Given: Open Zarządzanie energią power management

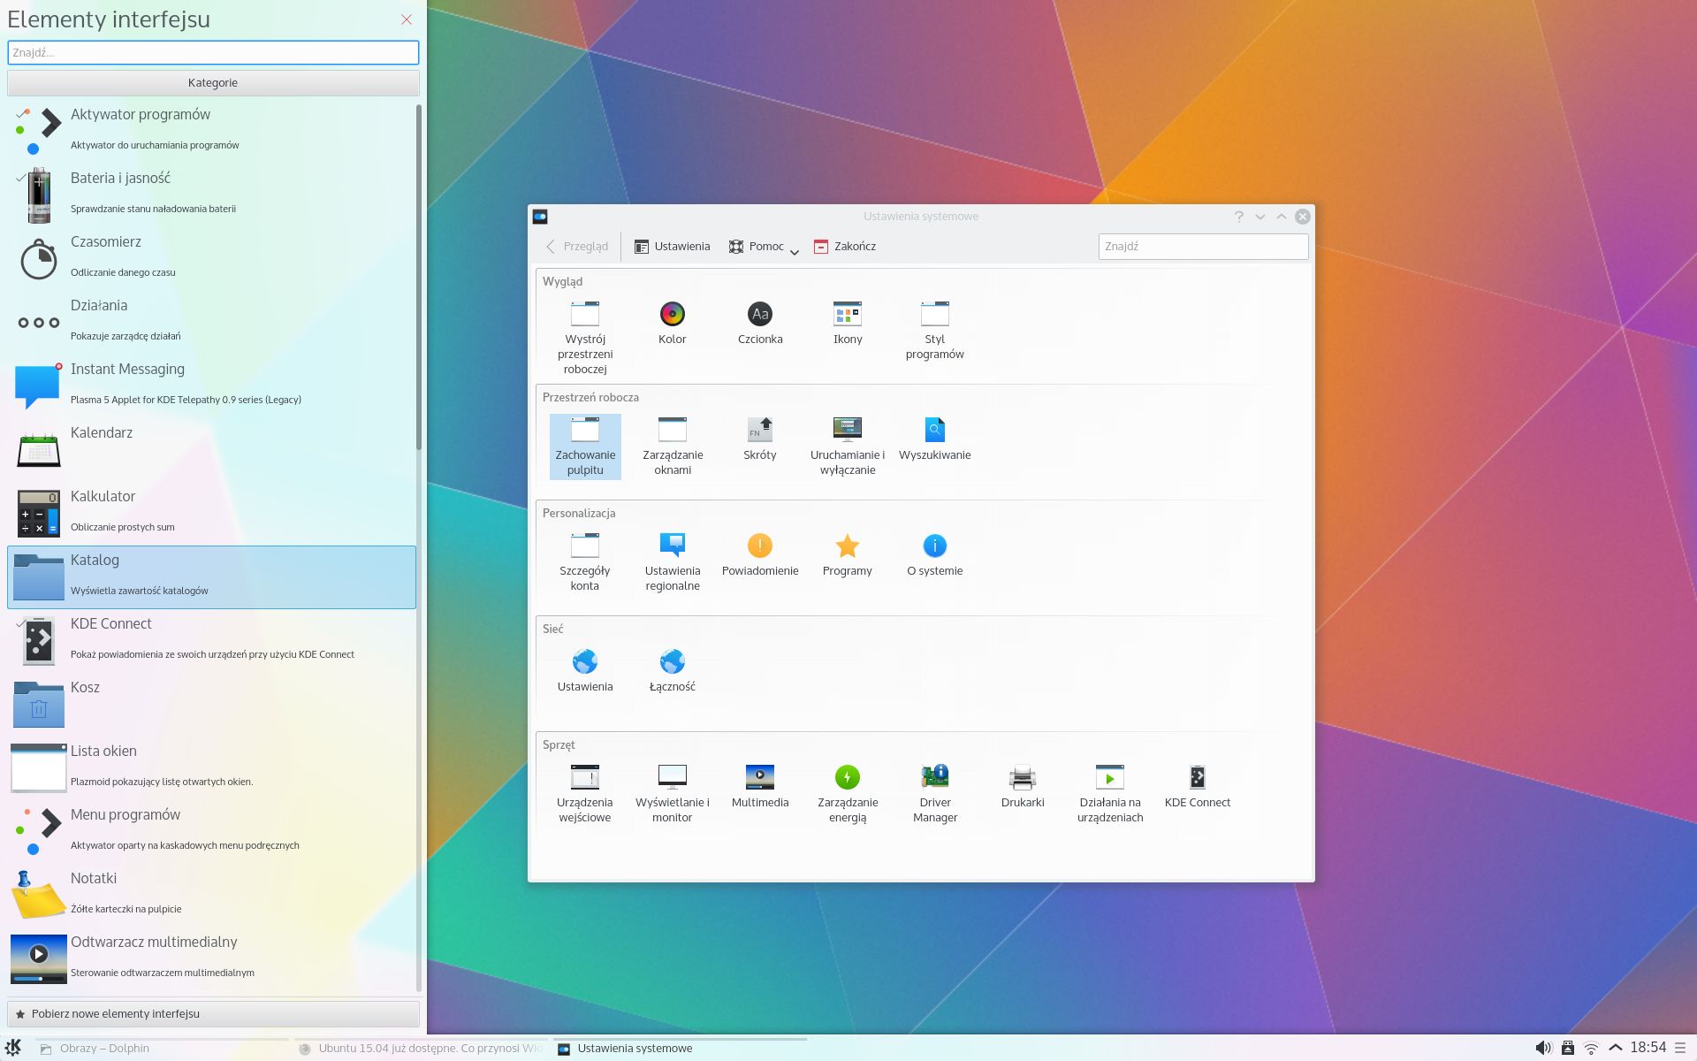Looking at the screenshot, I should (847, 793).
